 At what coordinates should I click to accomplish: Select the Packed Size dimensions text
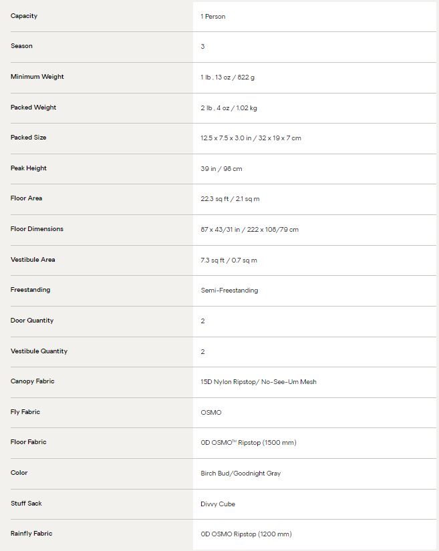[251, 138]
